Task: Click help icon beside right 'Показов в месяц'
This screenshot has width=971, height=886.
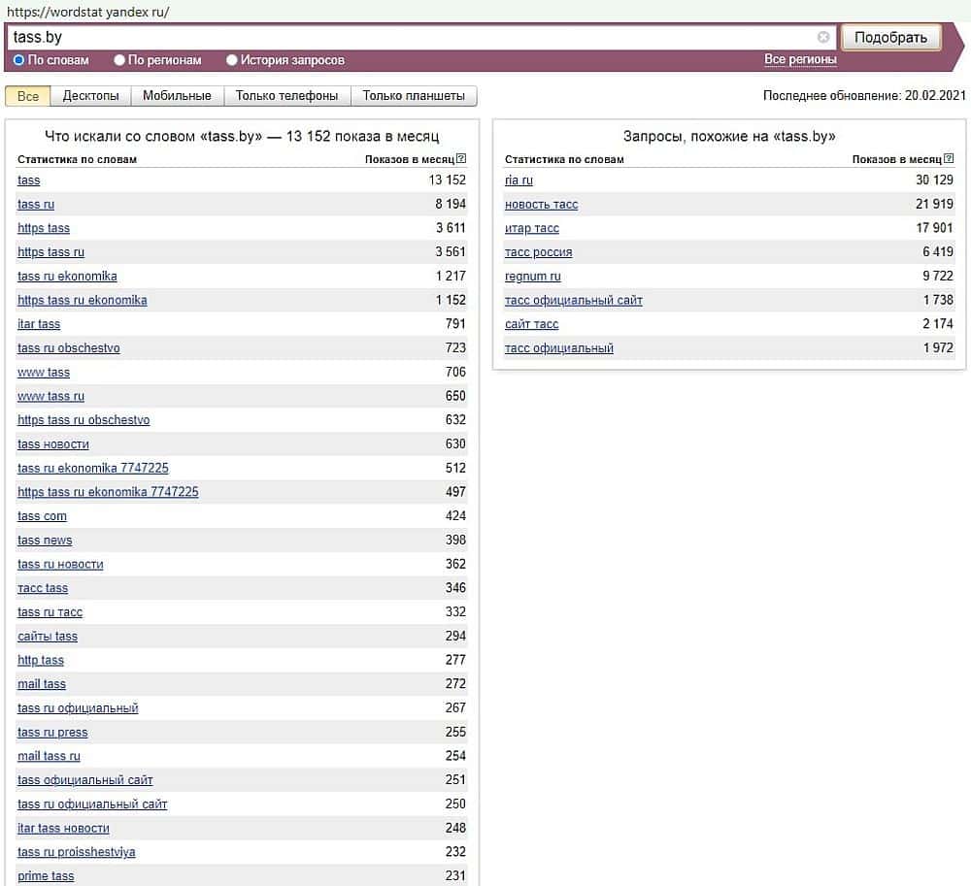Action: pos(949,159)
